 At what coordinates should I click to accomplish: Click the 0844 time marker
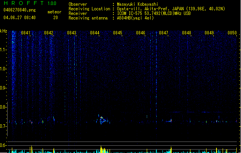[x=95, y=33]
